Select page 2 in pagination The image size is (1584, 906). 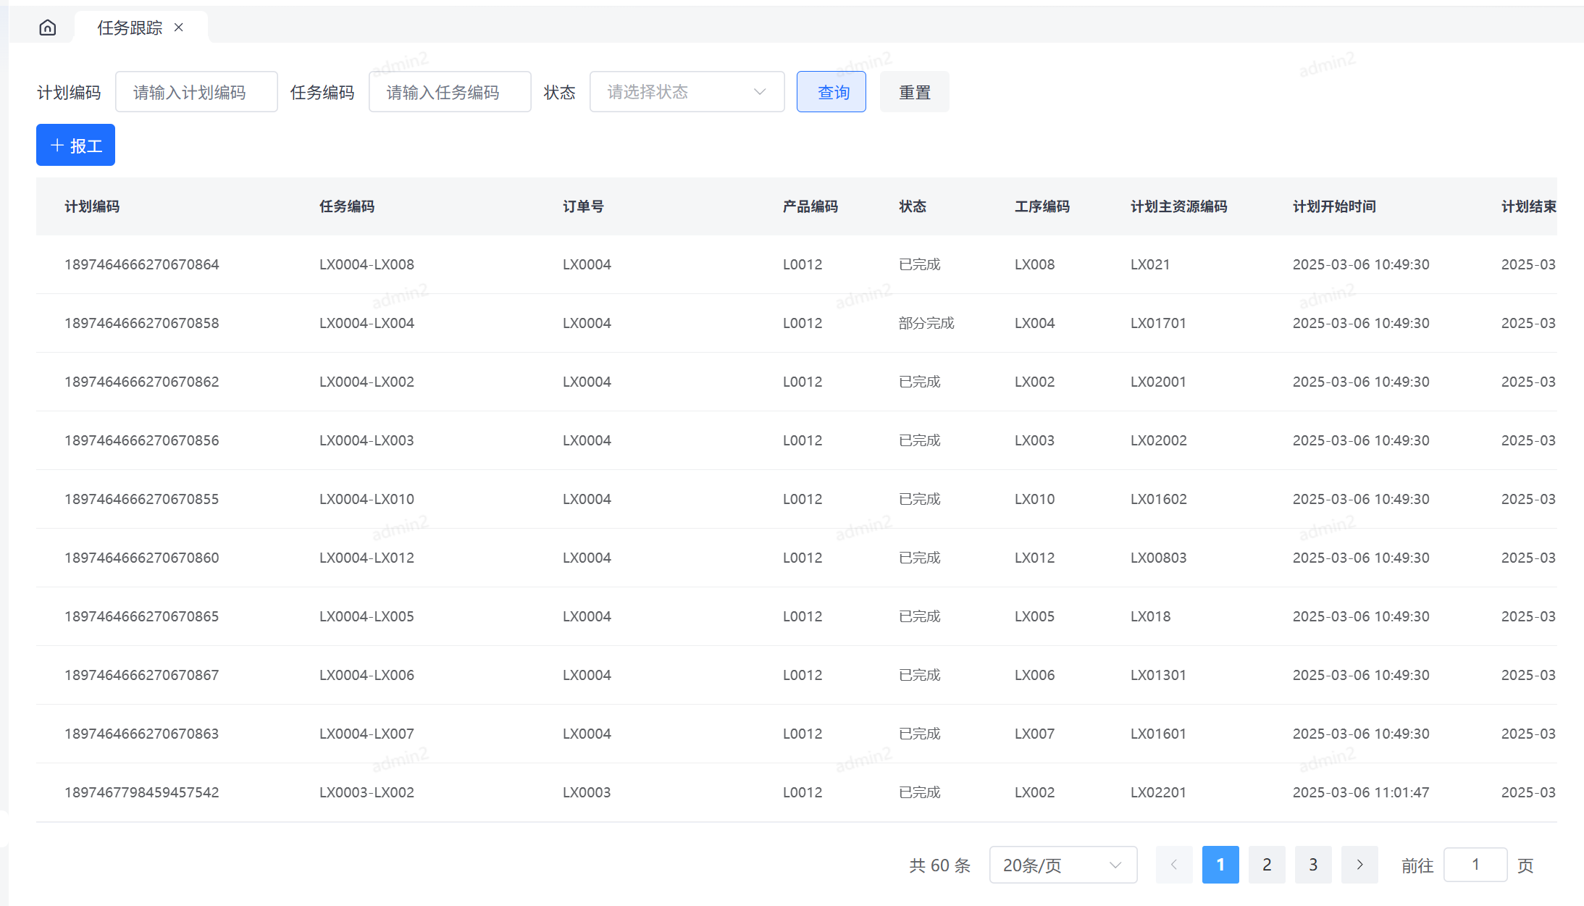click(1267, 865)
